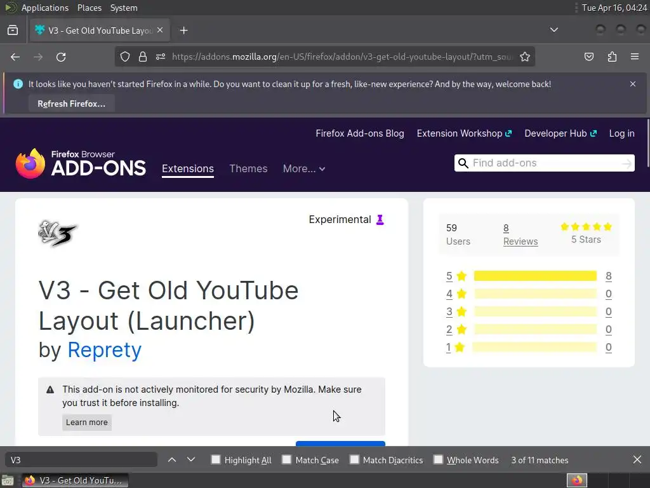Reload the current page
The image size is (650, 488).
(x=61, y=57)
